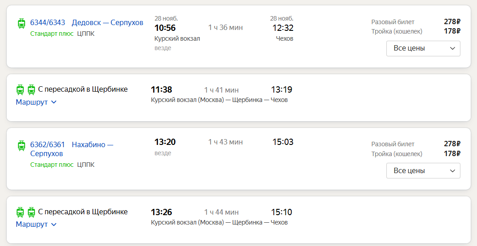The image size is (477, 246).
Task: Expand Маршрут for the 11:38 departure
Action: [x=36, y=102]
